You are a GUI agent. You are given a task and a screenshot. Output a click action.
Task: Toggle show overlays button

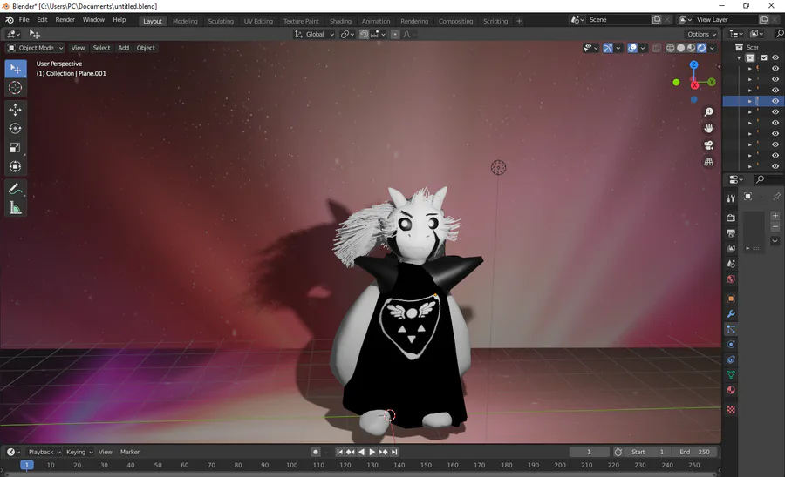coord(632,48)
